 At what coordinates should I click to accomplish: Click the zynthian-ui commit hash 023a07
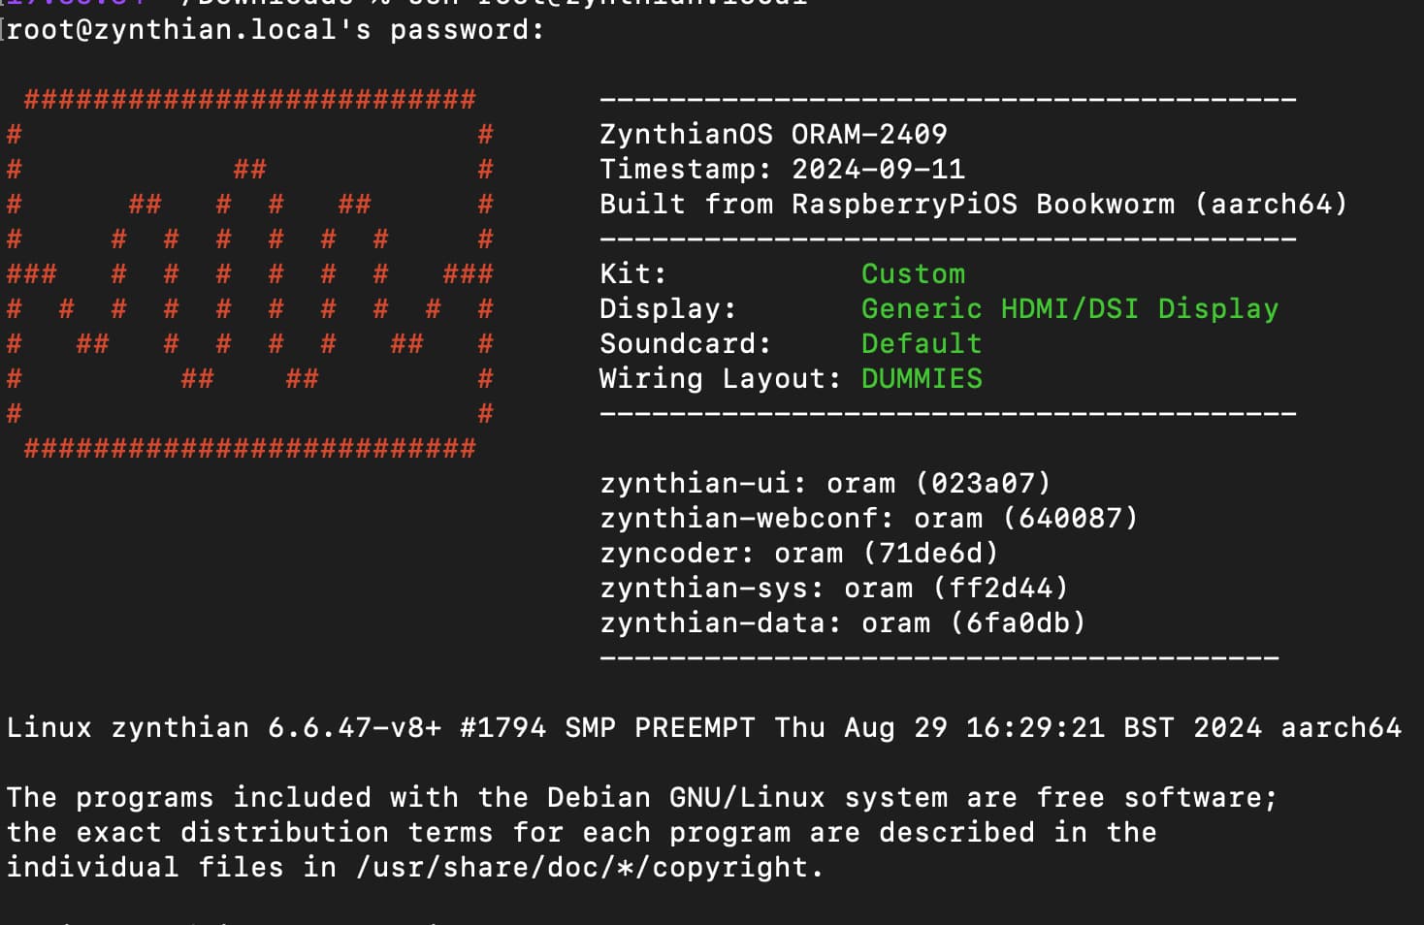tap(983, 483)
